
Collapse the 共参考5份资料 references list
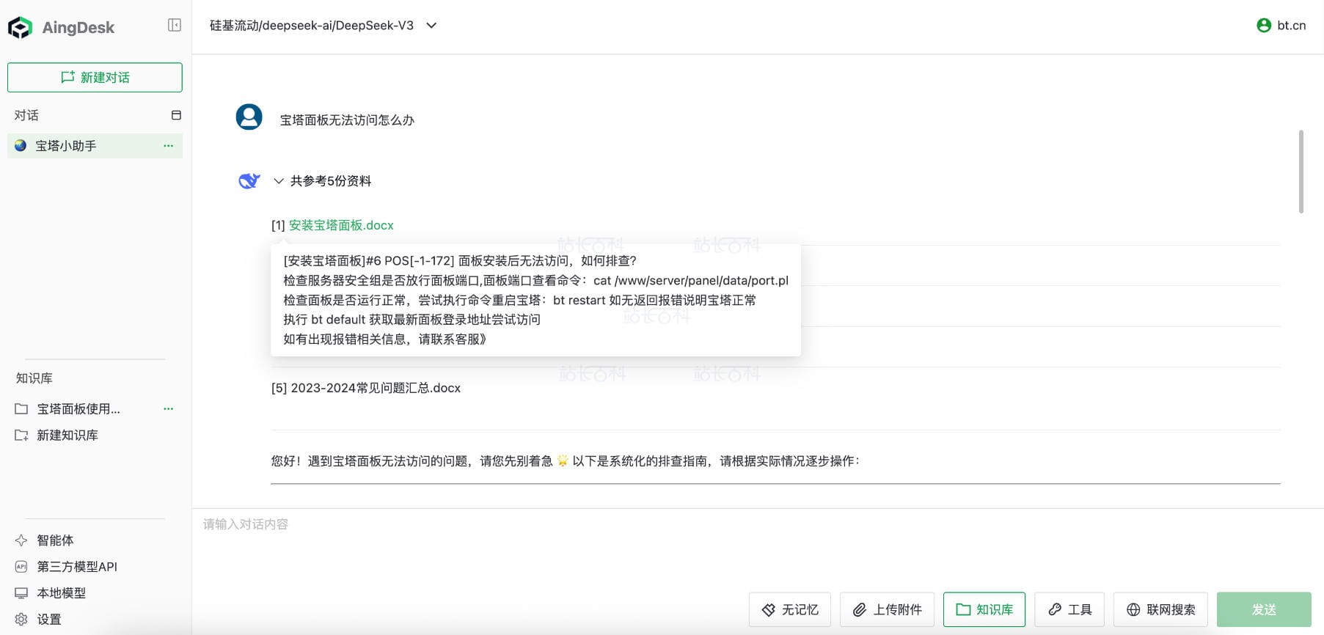pos(323,181)
